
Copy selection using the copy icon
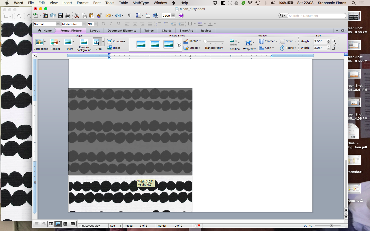(84, 15)
